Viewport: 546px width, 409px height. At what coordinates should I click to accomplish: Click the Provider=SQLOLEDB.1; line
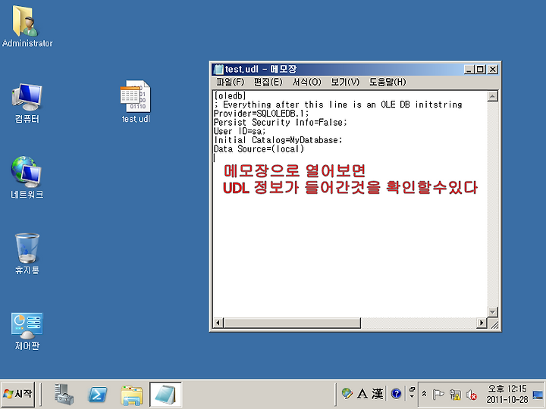(261, 114)
